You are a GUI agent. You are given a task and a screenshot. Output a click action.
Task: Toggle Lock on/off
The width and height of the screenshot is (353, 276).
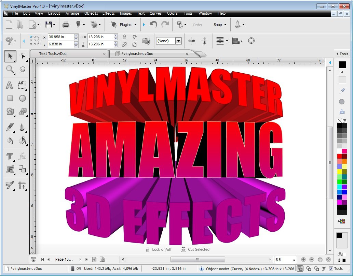tap(159, 249)
